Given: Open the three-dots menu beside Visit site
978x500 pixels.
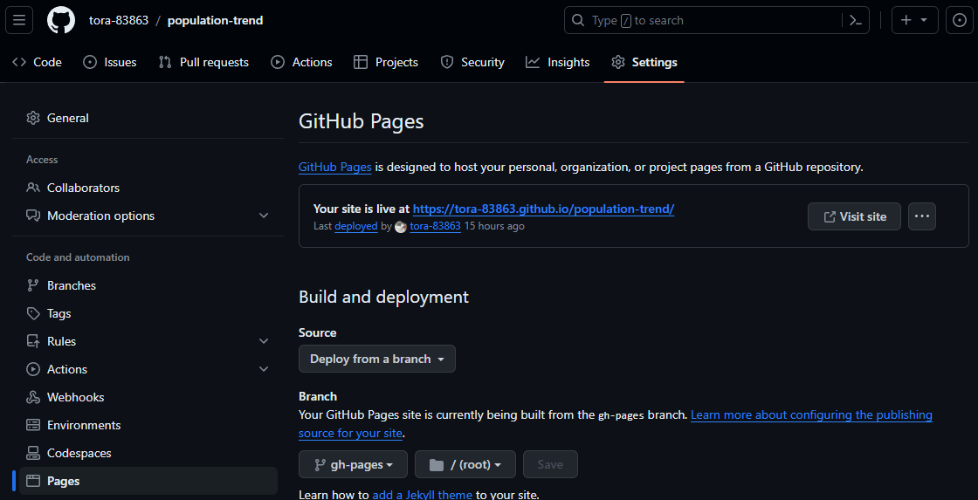Looking at the screenshot, I should pos(922,216).
